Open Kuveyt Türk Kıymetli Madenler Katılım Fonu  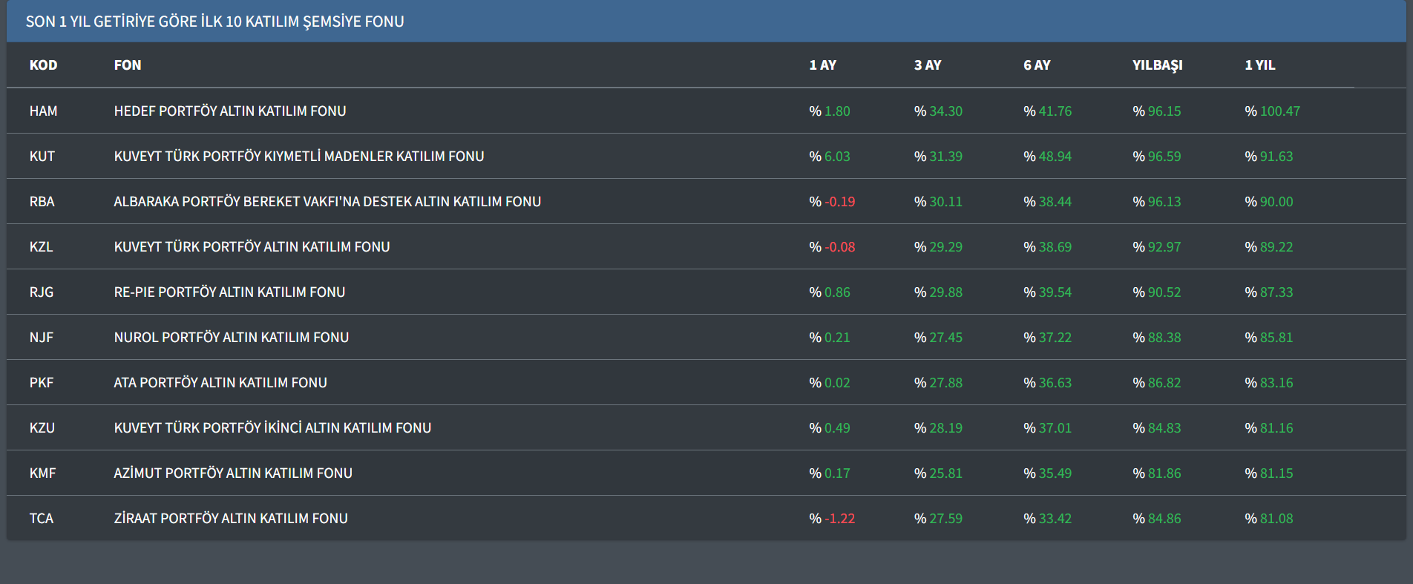coord(298,157)
